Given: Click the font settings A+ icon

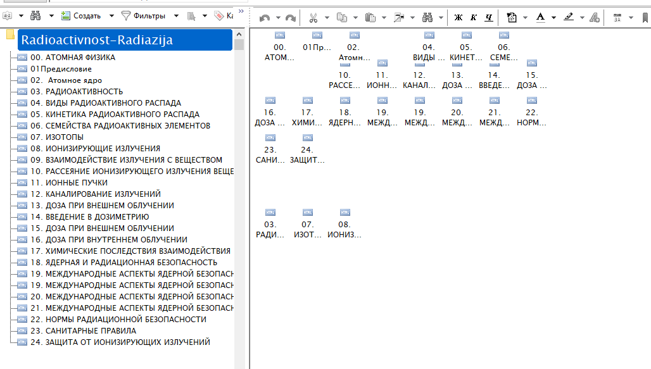Looking at the screenshot, I should point(595,18).
